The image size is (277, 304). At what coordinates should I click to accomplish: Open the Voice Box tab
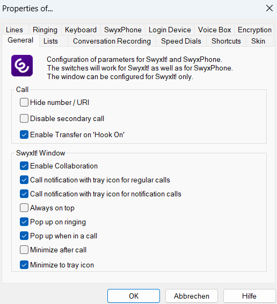point(214,30)
